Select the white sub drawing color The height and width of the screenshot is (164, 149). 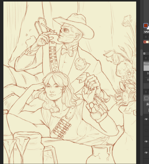point(148,28)
